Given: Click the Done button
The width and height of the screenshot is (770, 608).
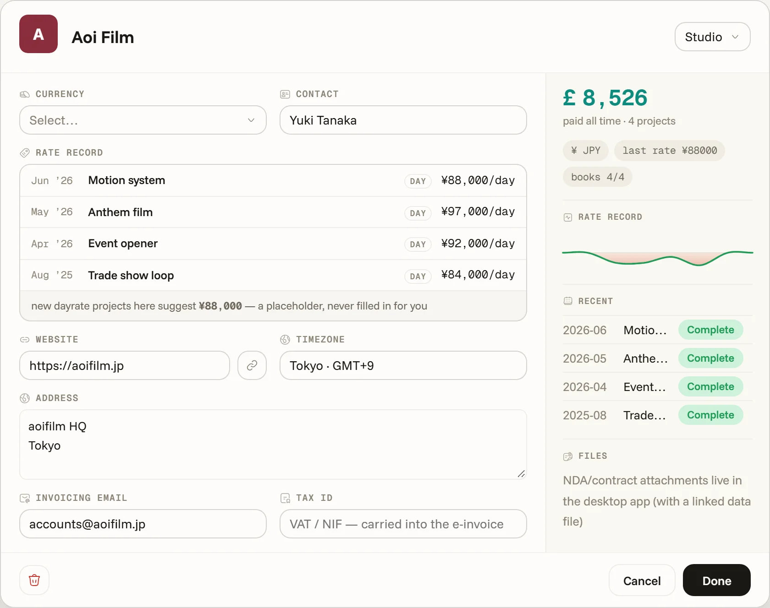Looking at the screenshot, I should [x=717, y=581].
